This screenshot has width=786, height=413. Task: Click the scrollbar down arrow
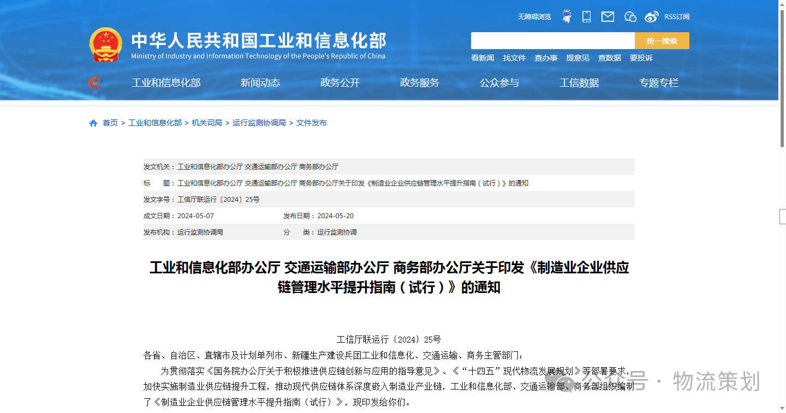(782, 409)
